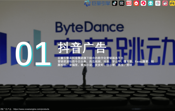
Task: Click the 巨量引擎 Ocean Engine logo
Action: click(x=97, y=3)
